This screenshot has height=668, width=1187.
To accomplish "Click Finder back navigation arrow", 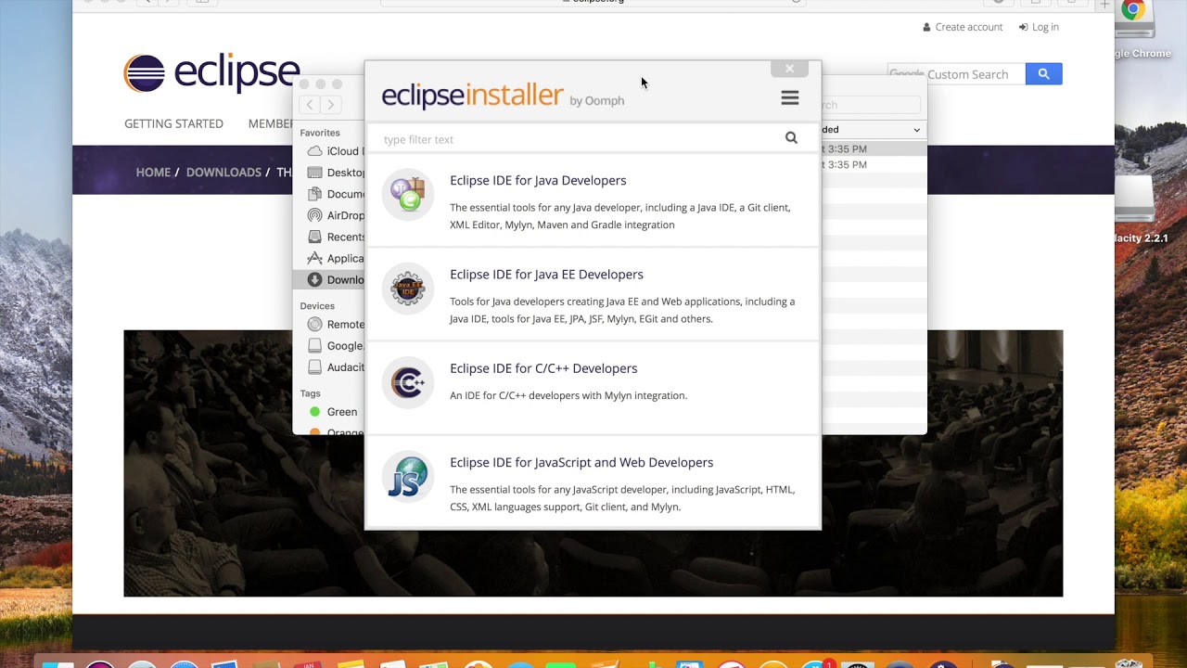I will 310,105.
